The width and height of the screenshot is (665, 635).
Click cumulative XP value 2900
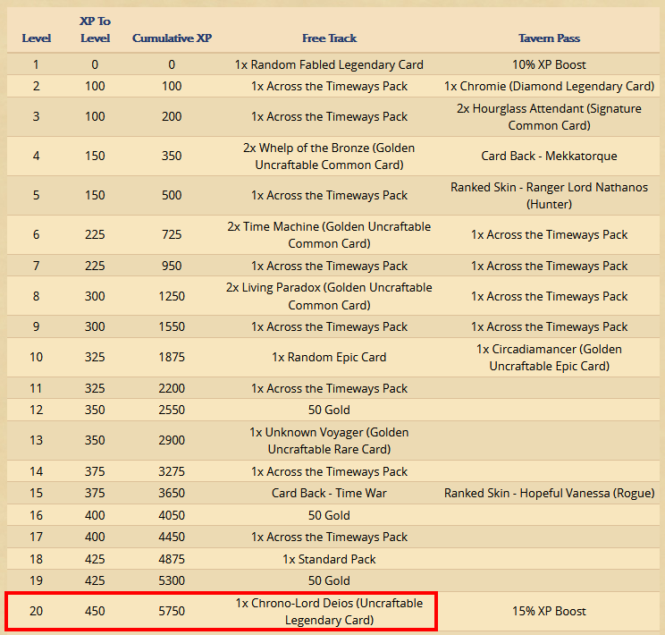pos(172,440)
